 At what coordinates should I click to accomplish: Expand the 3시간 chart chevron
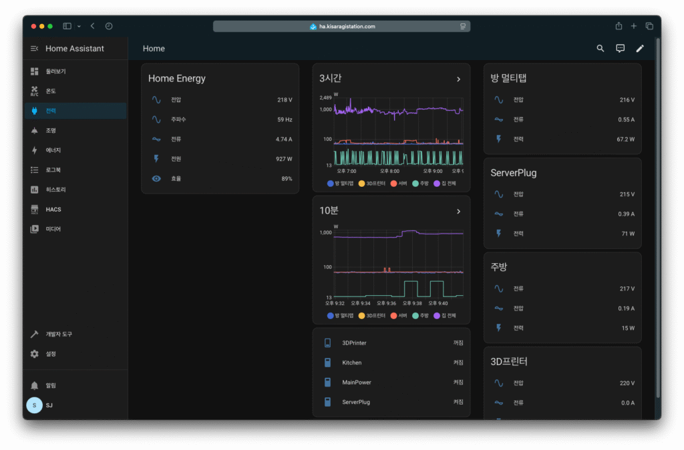click(458, 79)
